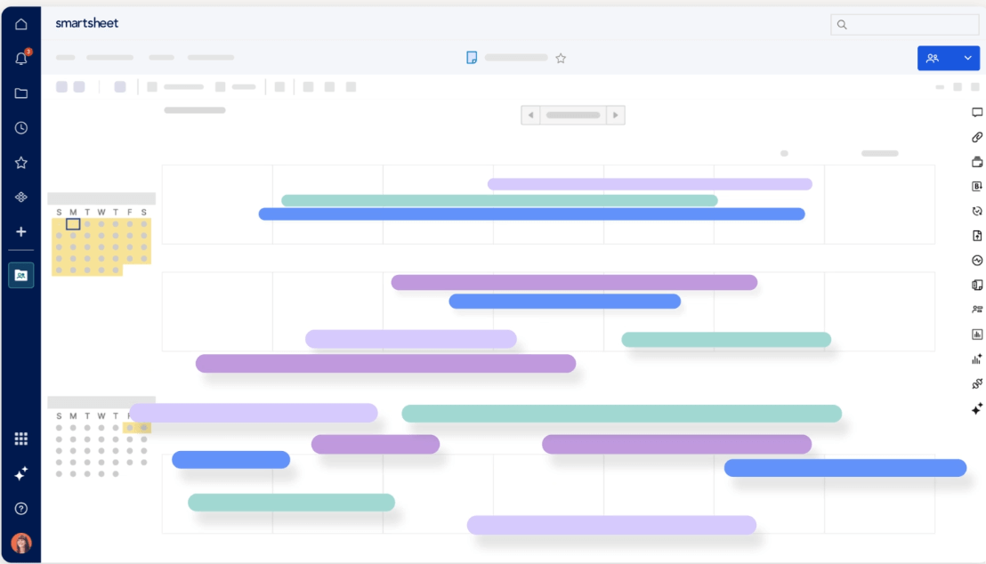Open your profile avatar
This screenshot has width=986, height=564.
tap(20, 544)
